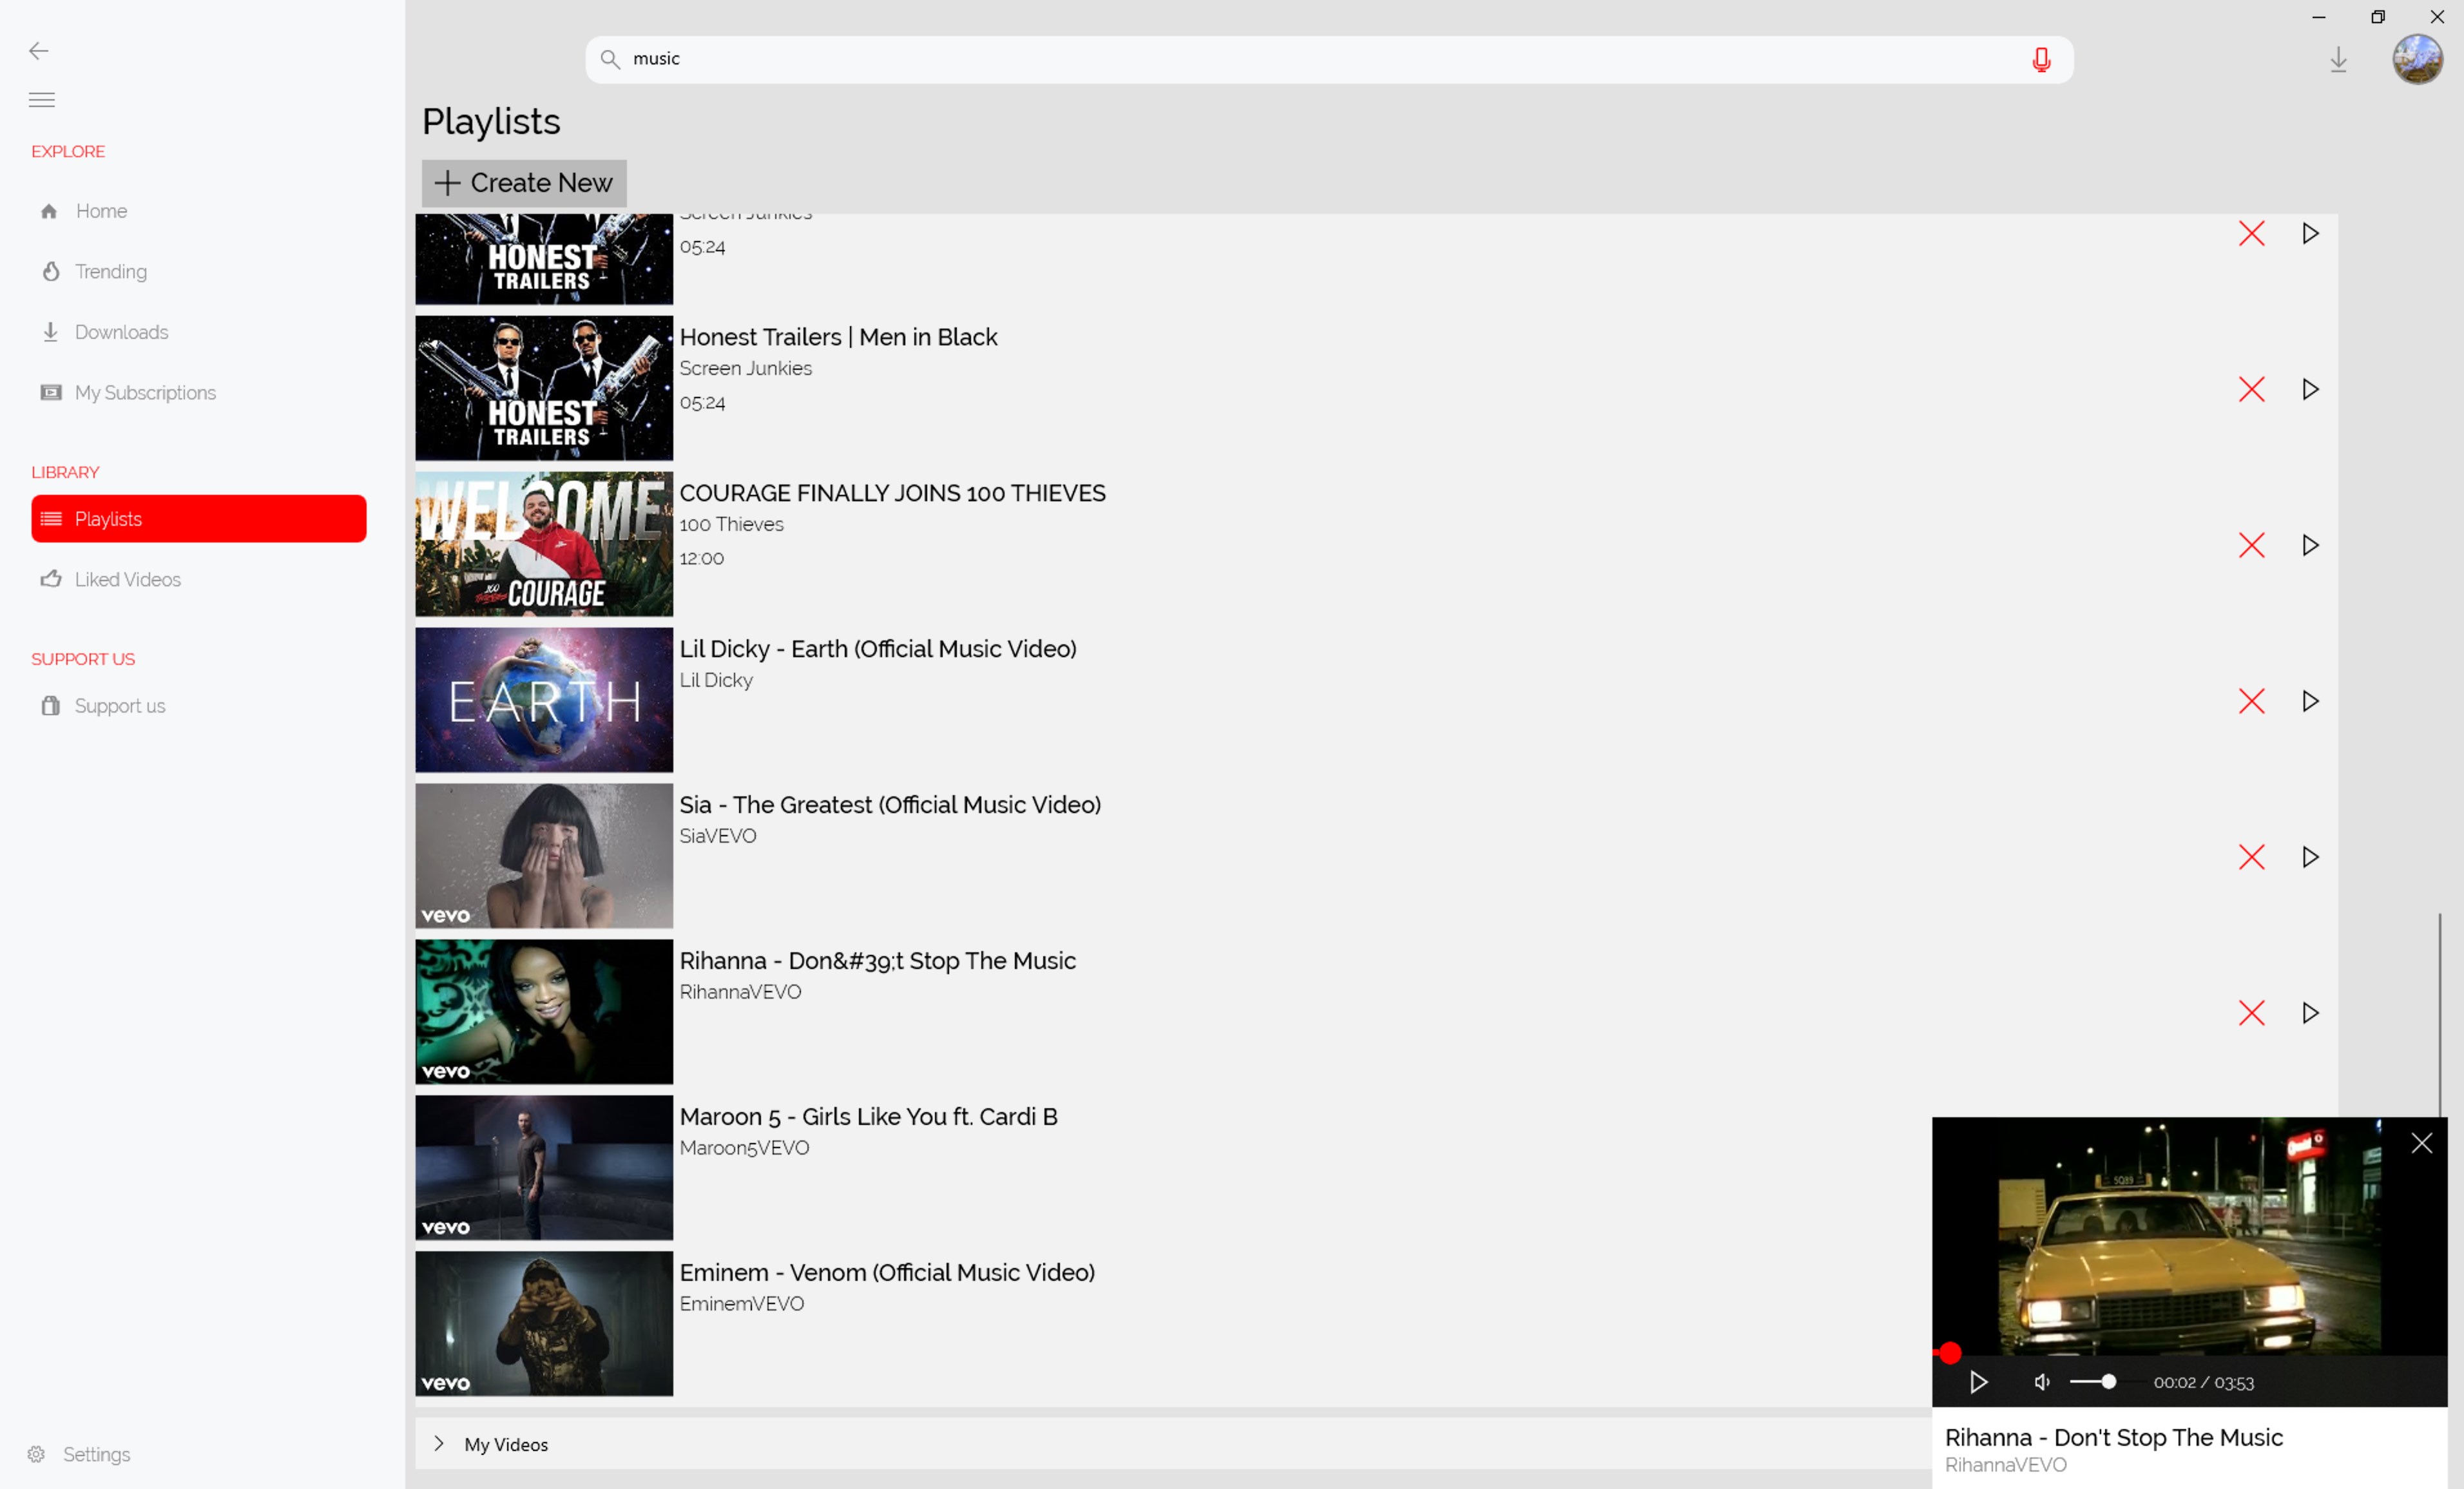Click the Create New playlist button
The width and height of the screenshot is (2464, 1489).
click(x=524, y=183)
